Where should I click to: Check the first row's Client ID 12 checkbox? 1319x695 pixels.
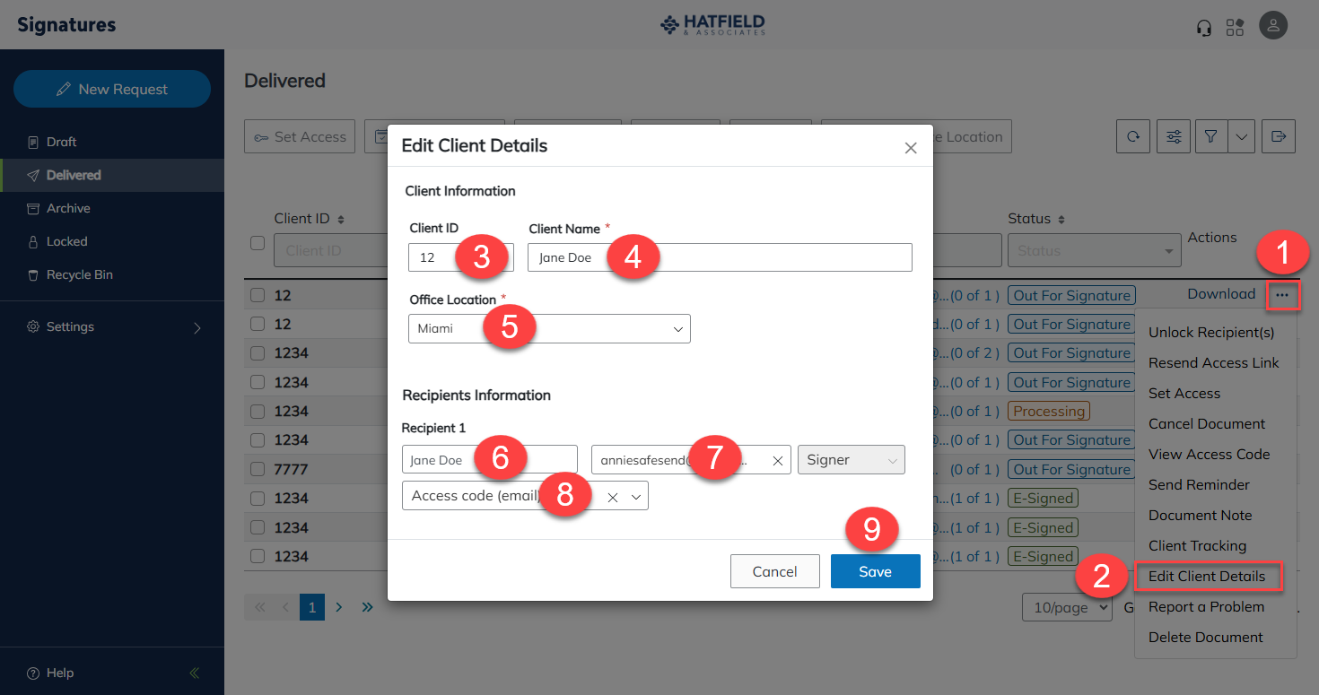point(256,294)
